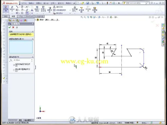Toggle dimension each fillet checkbox
Screen dimensions: 167x125
(x=14, y=70)
